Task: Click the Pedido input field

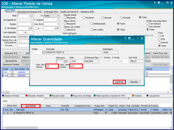Action: (26, 24)
